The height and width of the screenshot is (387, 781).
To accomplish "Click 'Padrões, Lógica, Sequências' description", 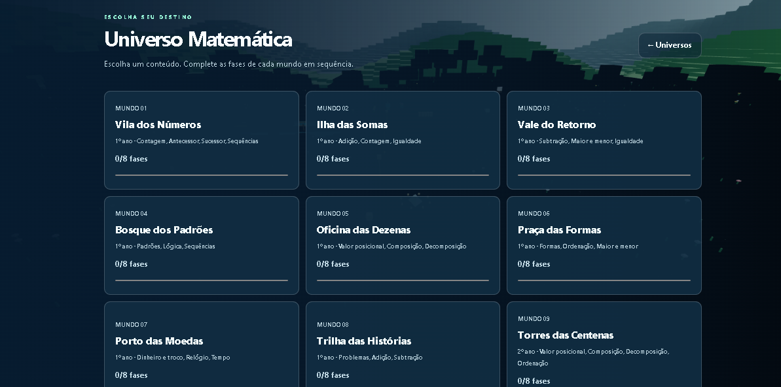I will (x=165, y=246).
